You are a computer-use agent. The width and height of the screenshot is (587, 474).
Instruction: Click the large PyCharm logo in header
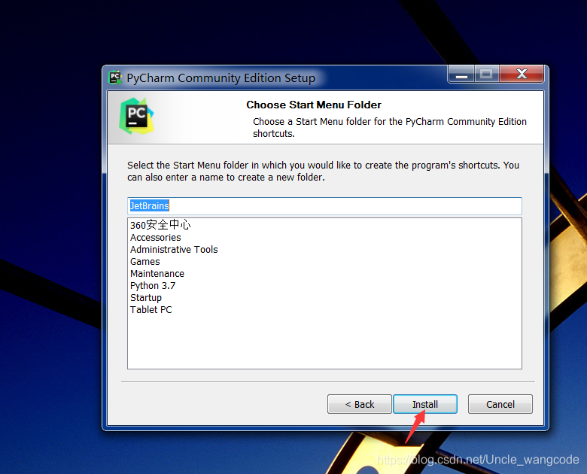[137, 116]
